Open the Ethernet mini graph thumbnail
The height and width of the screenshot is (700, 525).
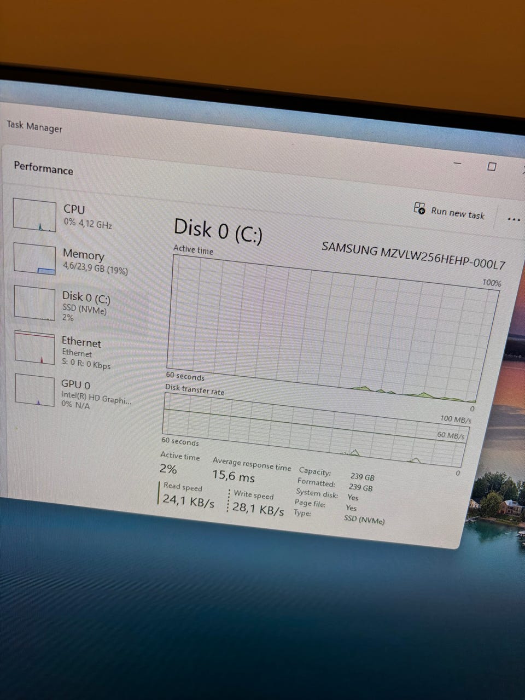34,347
